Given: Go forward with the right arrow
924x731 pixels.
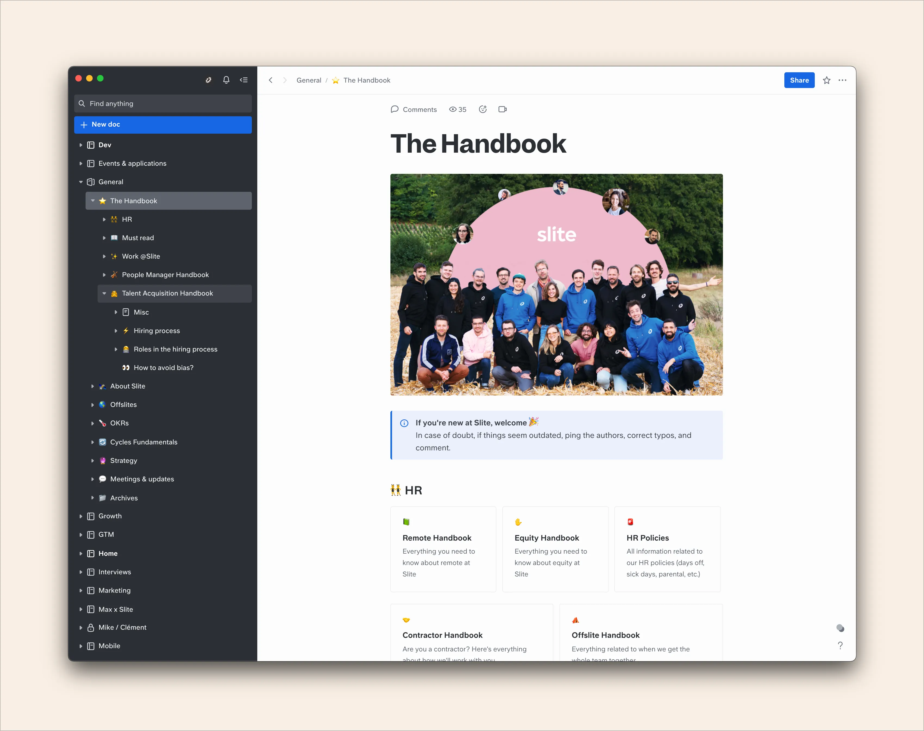Looking at the screenshot, I should tap(285, 80).
